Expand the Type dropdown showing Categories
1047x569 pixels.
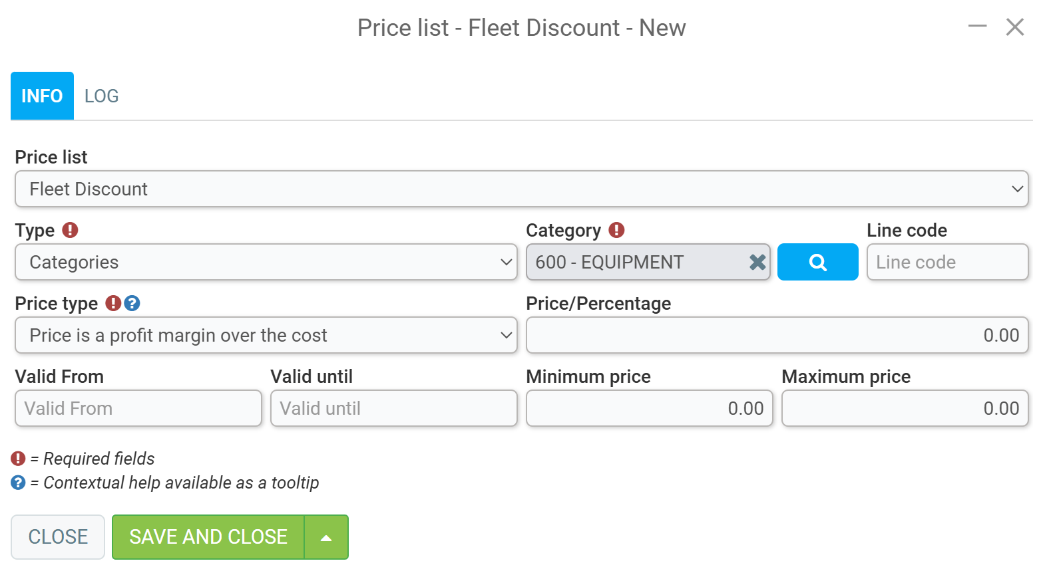click(x=505, y=262)
